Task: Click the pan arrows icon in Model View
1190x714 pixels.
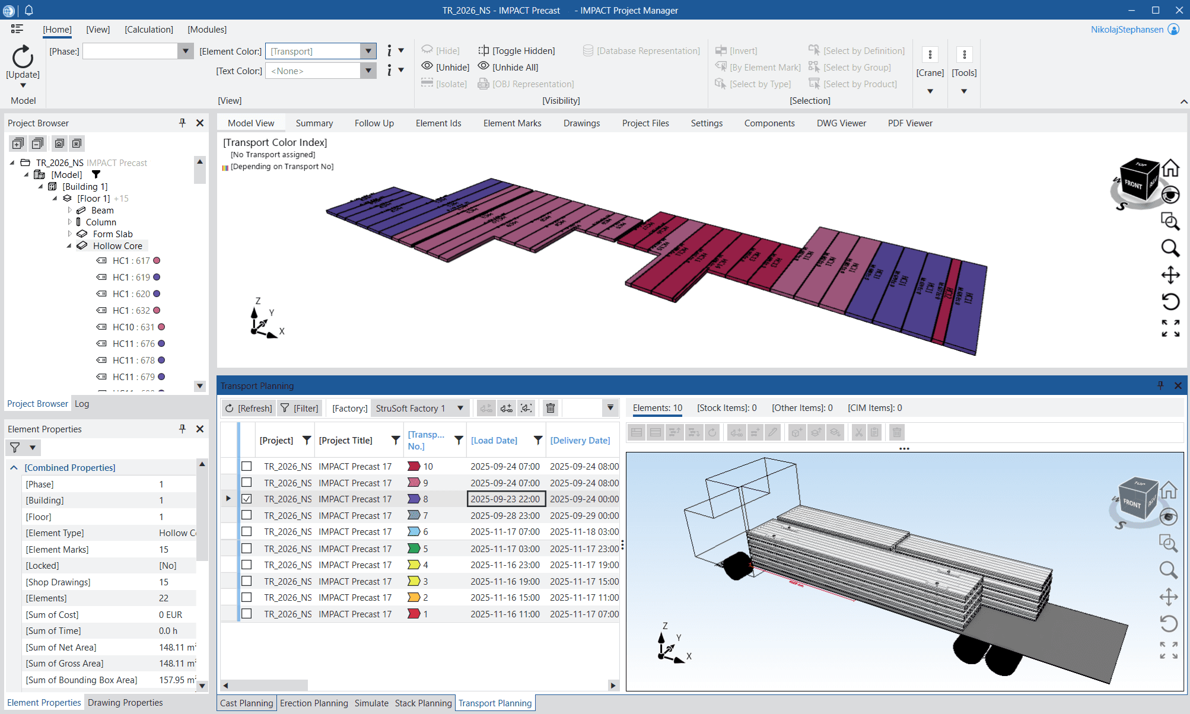Action: pyautogui.click(x=1170, y=275)
